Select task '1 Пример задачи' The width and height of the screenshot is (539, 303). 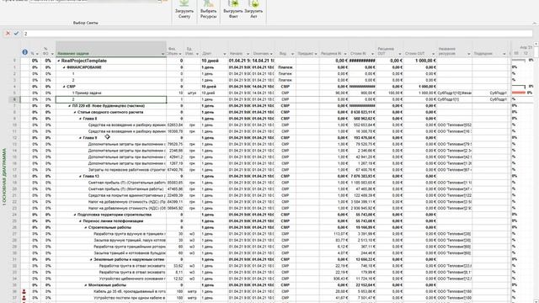click(87, 93)
